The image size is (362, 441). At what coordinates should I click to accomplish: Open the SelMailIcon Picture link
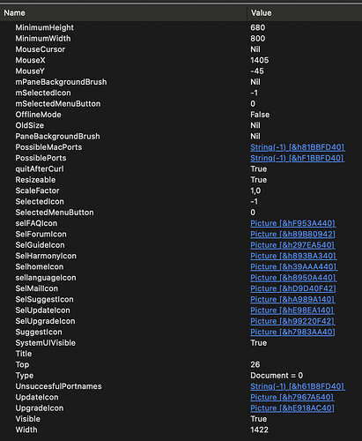[293, 288]
